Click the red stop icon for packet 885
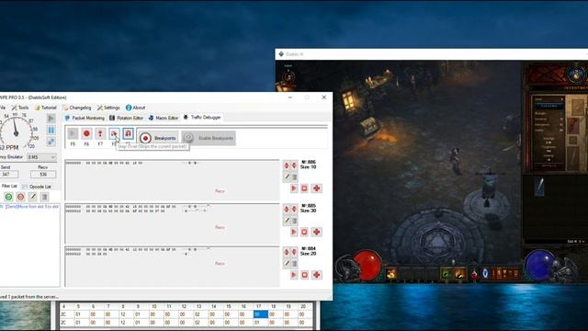The width and height of the screenshot is (588, 331). (304, 232)
